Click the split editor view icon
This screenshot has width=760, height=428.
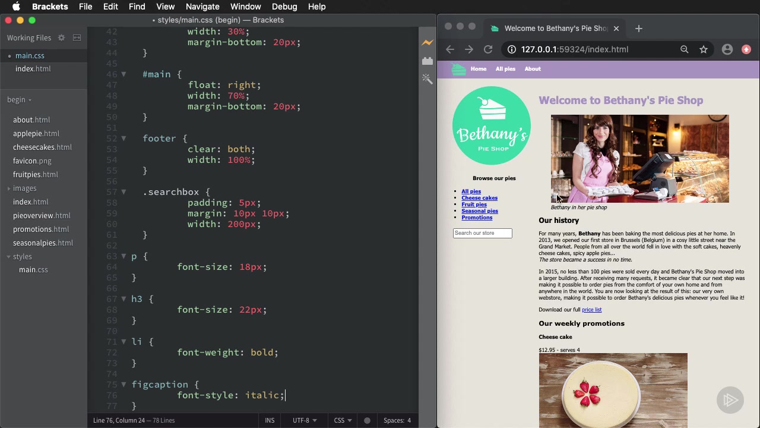77,38
